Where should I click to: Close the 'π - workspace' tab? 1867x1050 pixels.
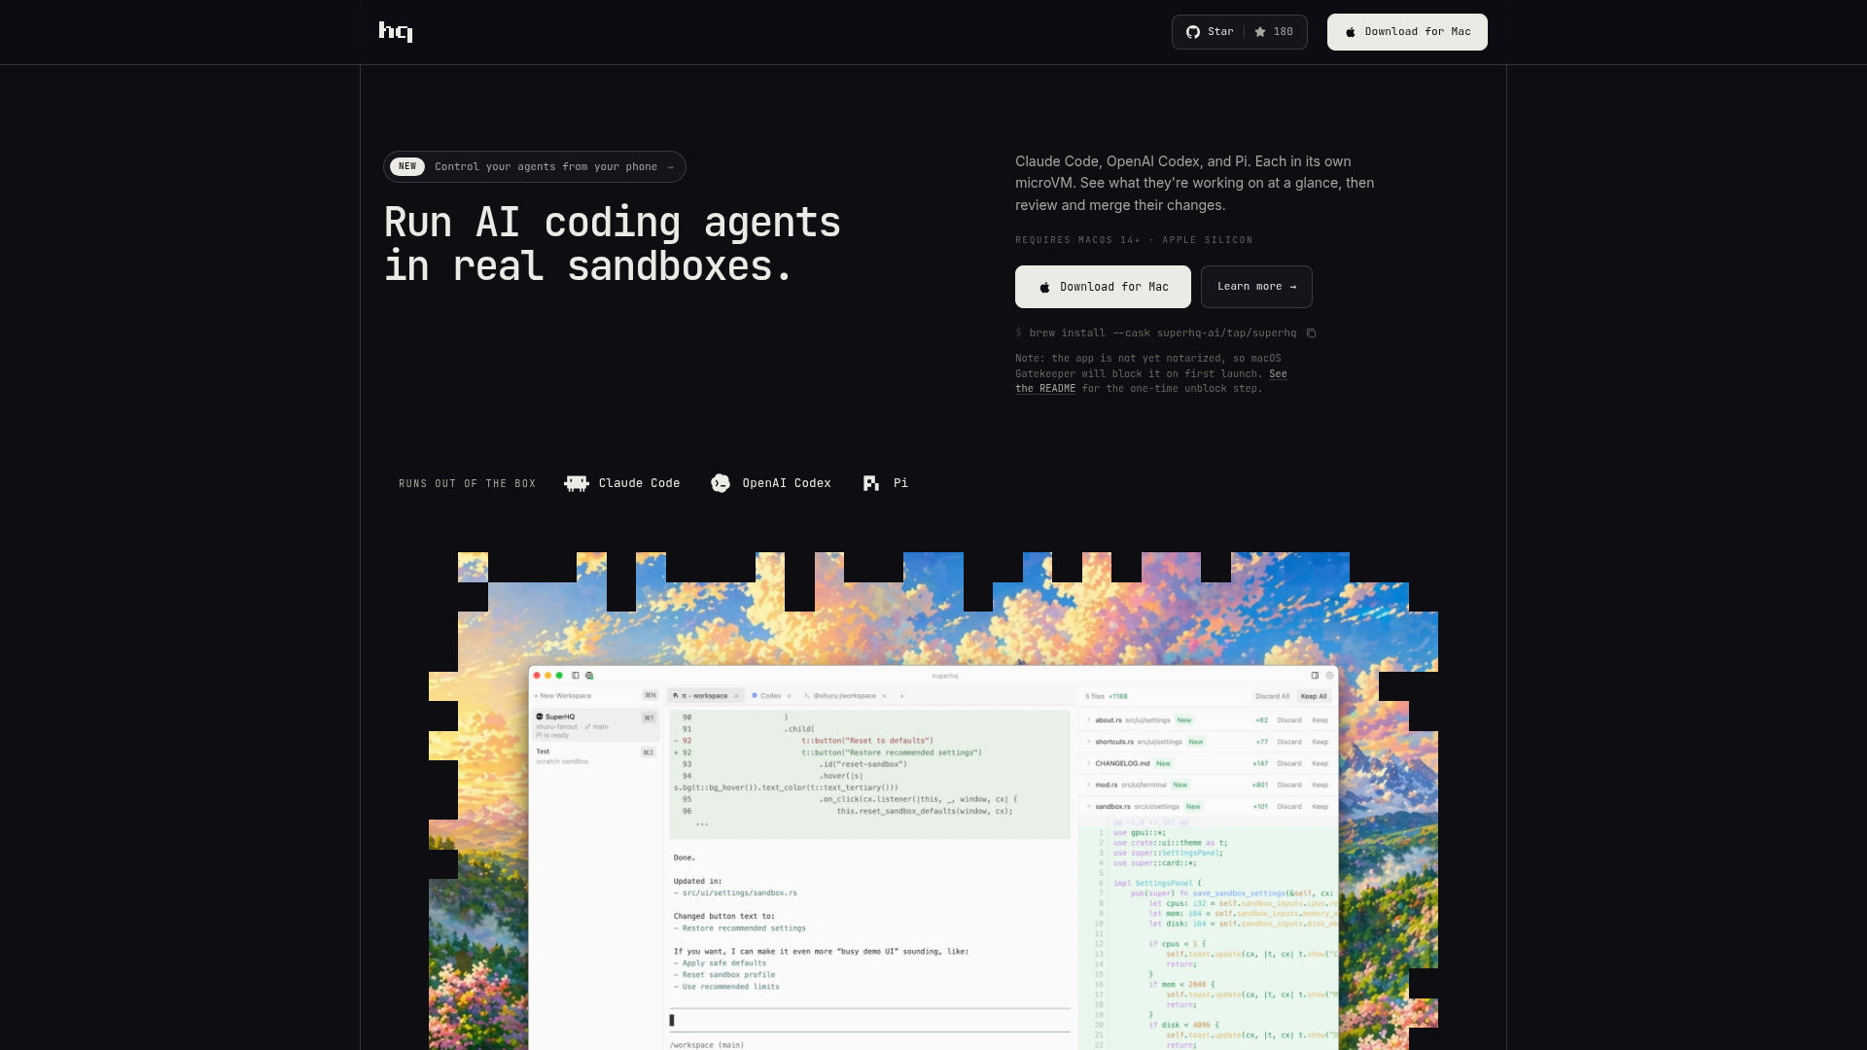click(x=736, y=696)
